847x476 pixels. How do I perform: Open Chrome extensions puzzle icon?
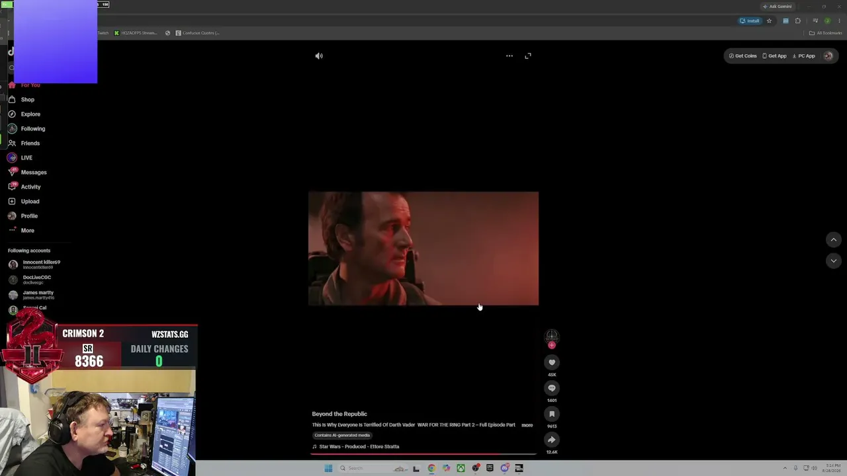coord(798,21)
